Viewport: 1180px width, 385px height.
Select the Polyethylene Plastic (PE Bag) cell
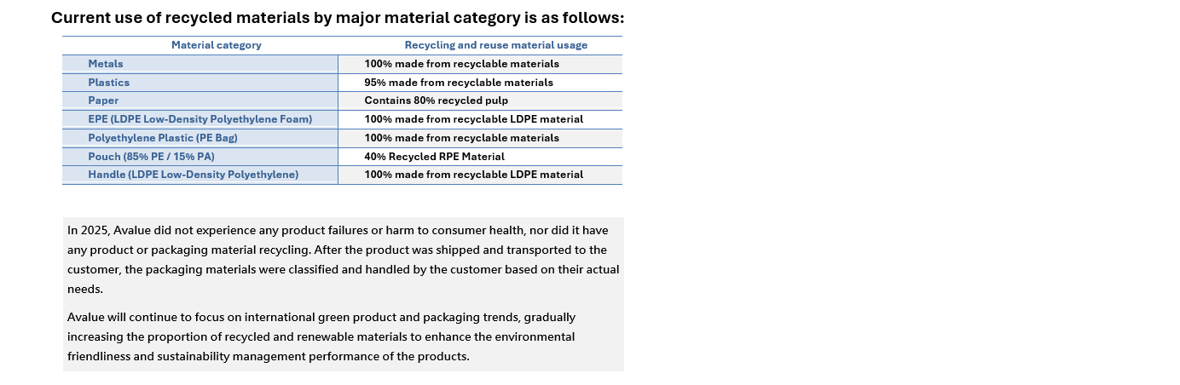200,138
